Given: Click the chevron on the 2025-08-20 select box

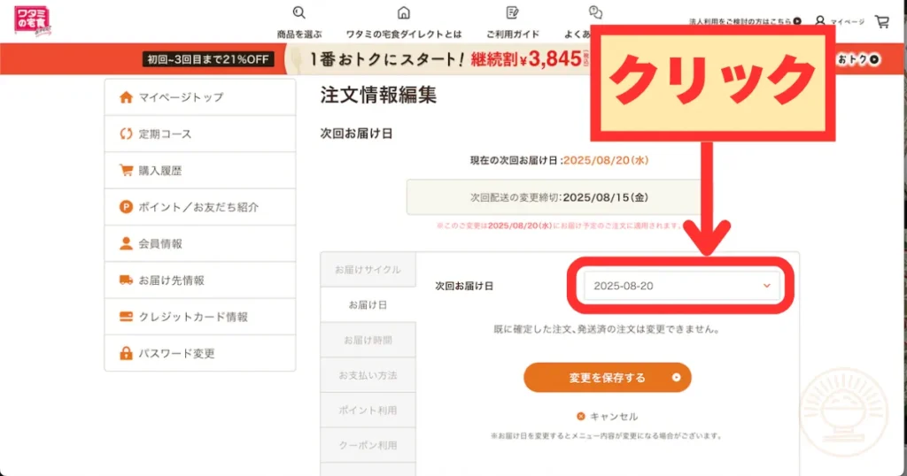Looking at the screenshot, I should coord(766,286).
